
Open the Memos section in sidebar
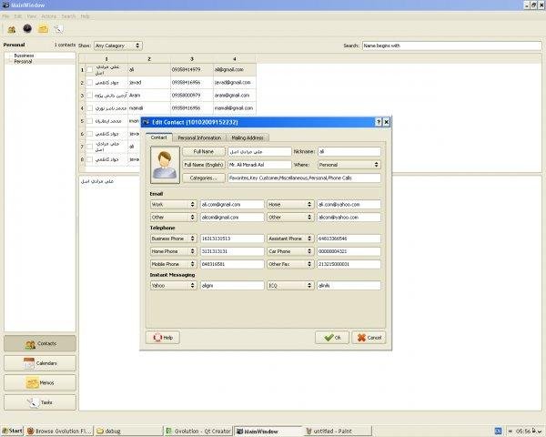(39, 383)
